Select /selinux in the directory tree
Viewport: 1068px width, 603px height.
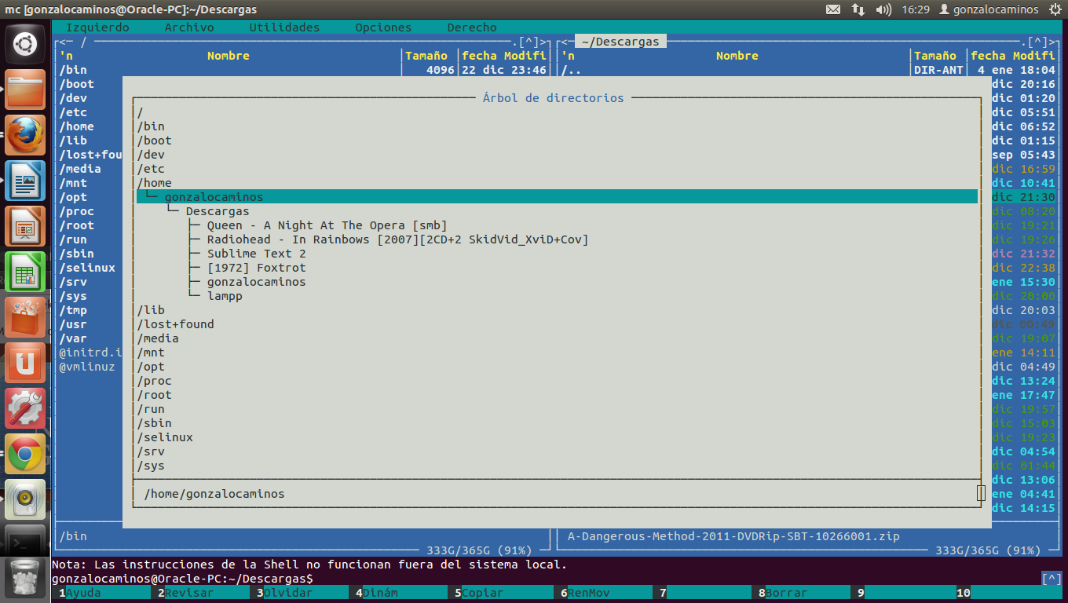coord(165,437)
